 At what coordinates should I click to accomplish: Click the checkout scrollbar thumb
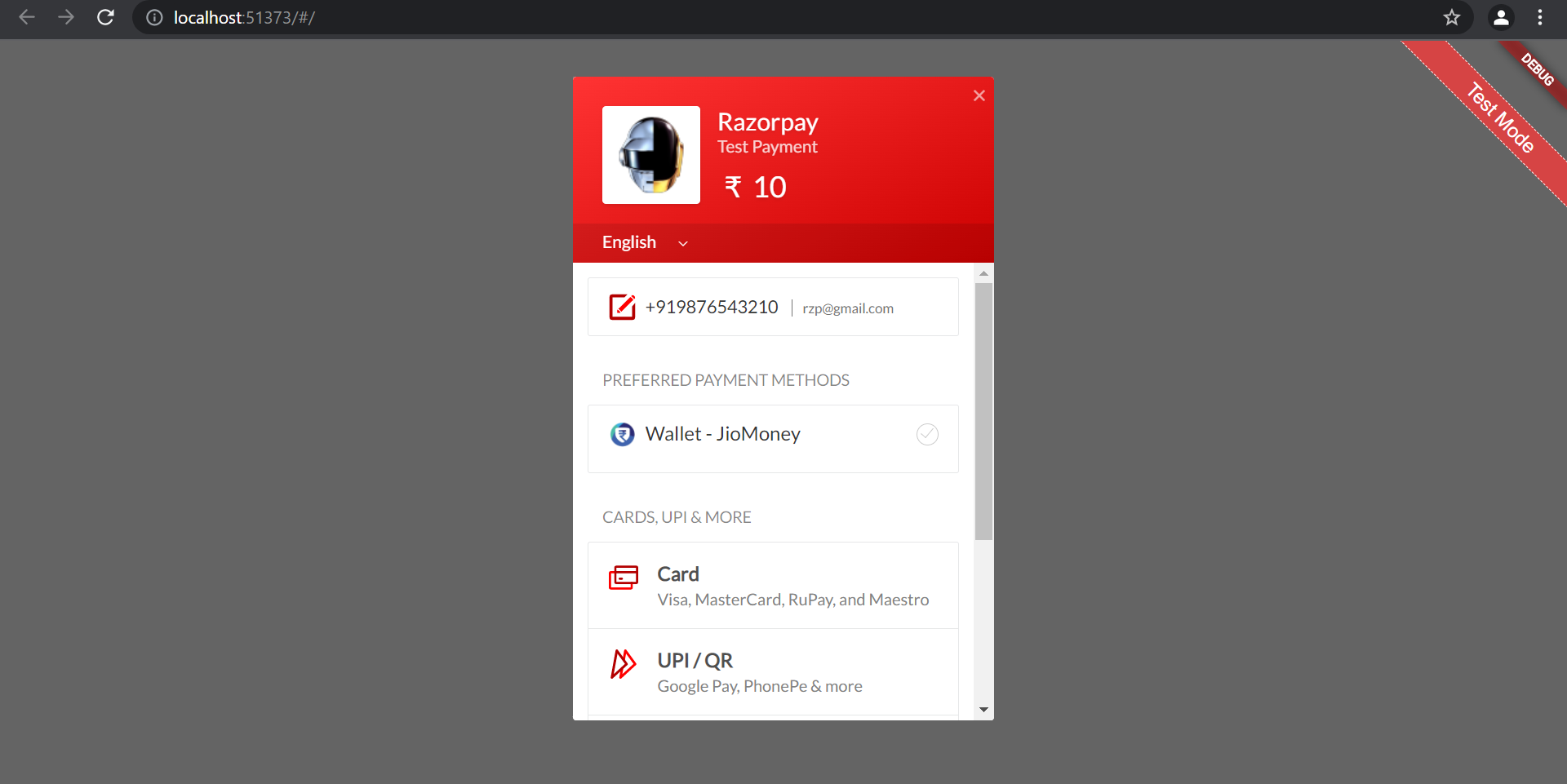tap(984, 412)
